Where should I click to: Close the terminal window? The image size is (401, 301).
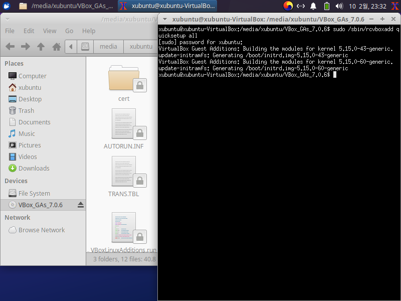[393, 19]
